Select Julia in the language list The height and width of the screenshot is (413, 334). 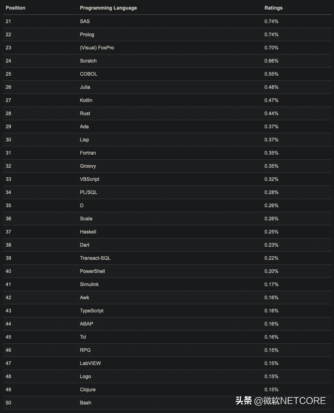[x=85, y=87]
